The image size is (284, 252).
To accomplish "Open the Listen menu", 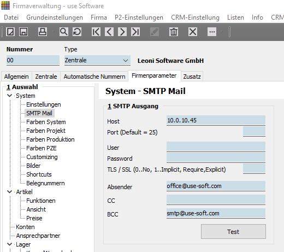I will coord(235,17).
